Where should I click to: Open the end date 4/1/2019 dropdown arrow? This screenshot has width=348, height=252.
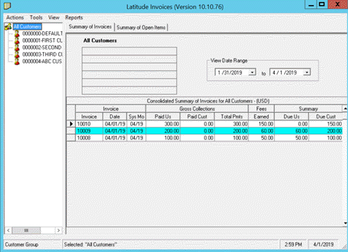307,72
